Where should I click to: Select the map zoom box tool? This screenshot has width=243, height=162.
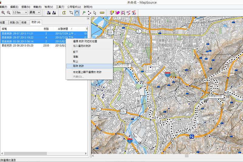pyautogui.click(x=71, y=12)
